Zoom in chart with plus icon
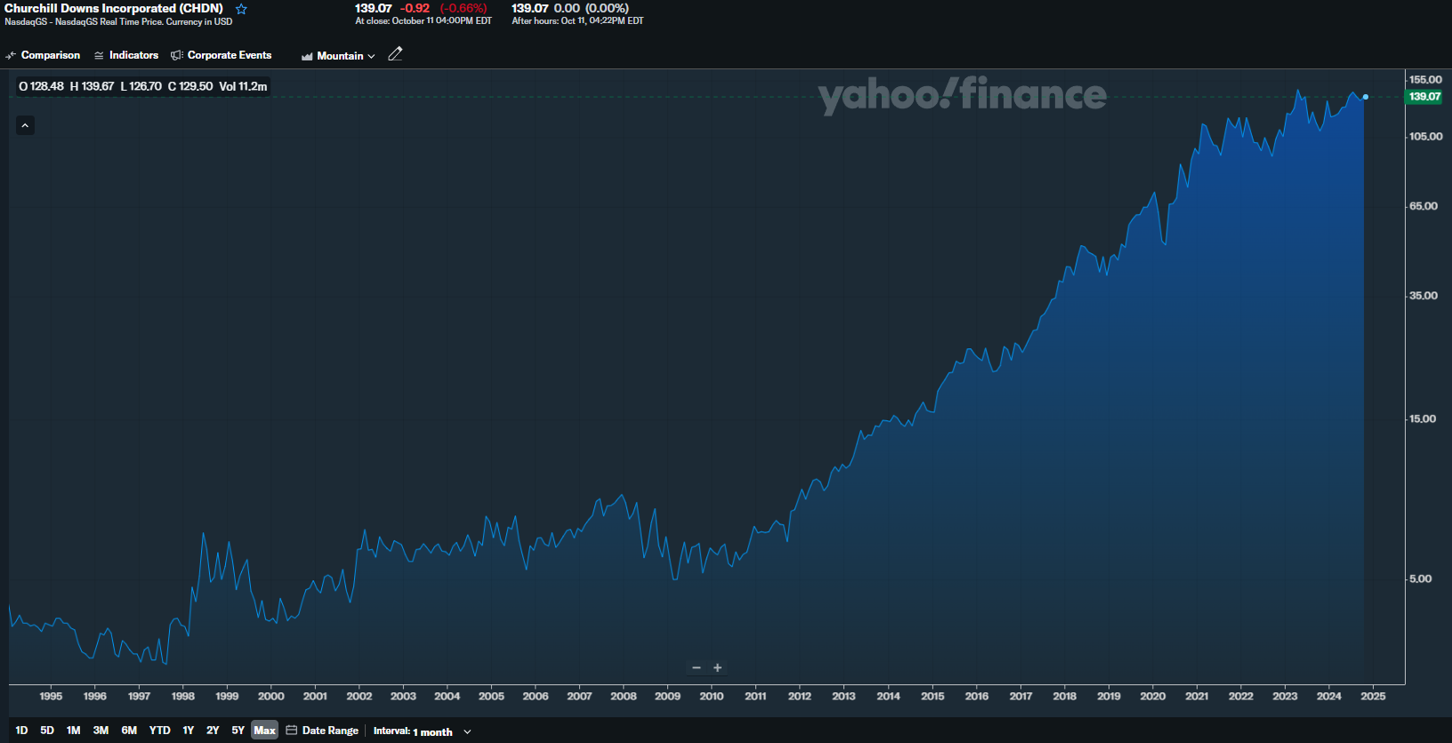This screenshot has height=743, width=1452. [718, 667]
